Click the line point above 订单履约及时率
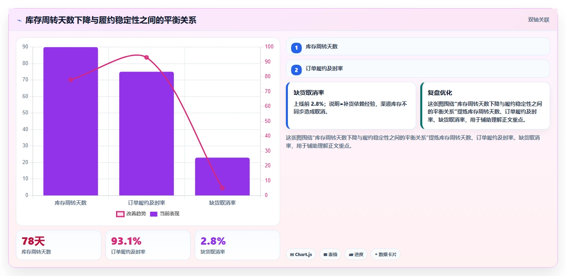 (x=147, y=57)
